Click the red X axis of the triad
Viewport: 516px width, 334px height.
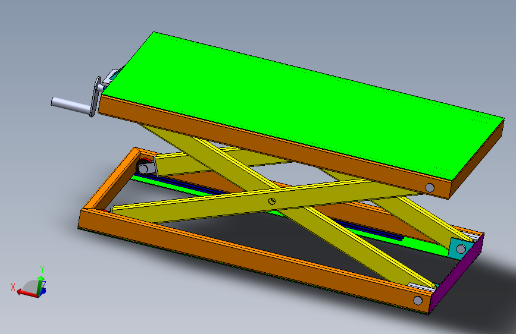[x=27, y=292]
